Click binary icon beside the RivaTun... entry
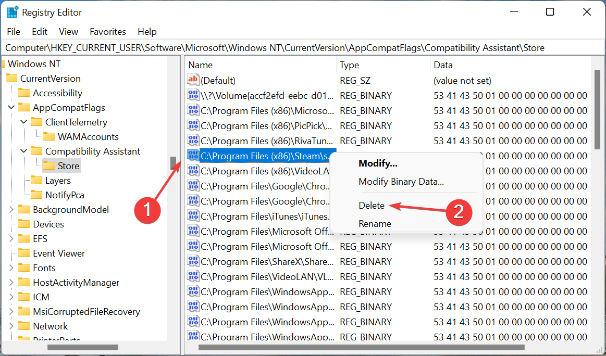Screen dimensions: 606x356 coord(193,140)
